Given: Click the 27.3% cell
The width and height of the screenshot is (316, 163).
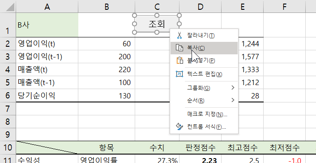Looking at the screenshot, I should [157, 159].
